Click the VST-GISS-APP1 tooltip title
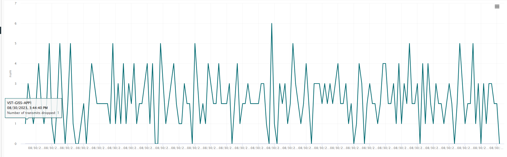Screen dimensions: 507x157 pyautogui.click(x=19, y=103)
